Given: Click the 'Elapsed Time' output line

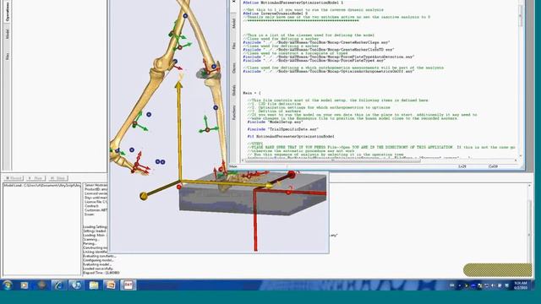Looking at the screenshot, I should tap(101, 273).
